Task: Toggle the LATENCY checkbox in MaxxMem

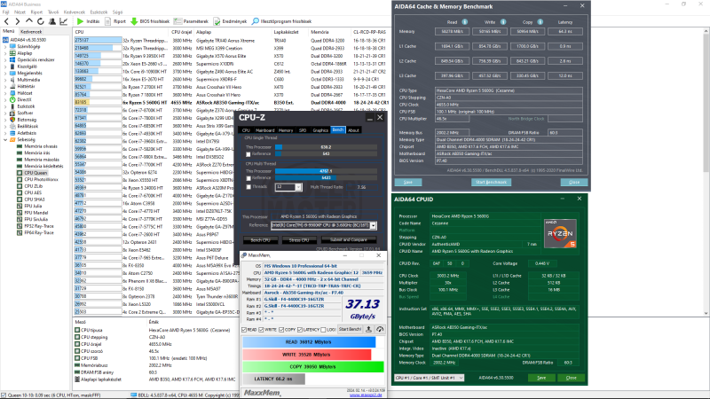Action: coord(300,330)
